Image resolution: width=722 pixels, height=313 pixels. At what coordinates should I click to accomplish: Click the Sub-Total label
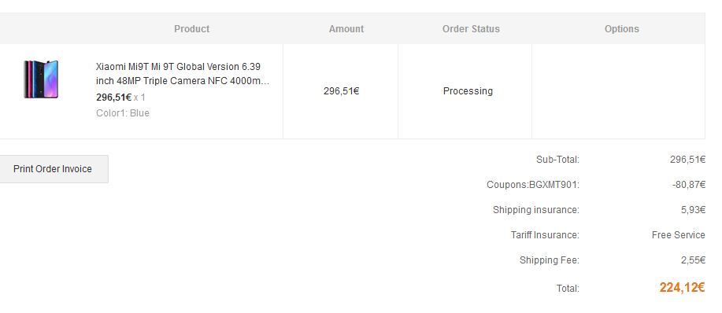557,160
